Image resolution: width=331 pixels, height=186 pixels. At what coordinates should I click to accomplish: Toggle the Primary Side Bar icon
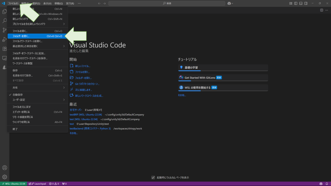click(296, 3)
